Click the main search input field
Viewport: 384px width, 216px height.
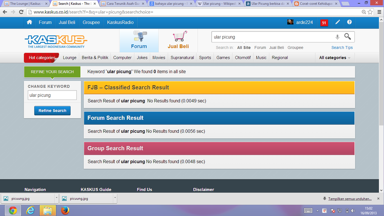272,37
